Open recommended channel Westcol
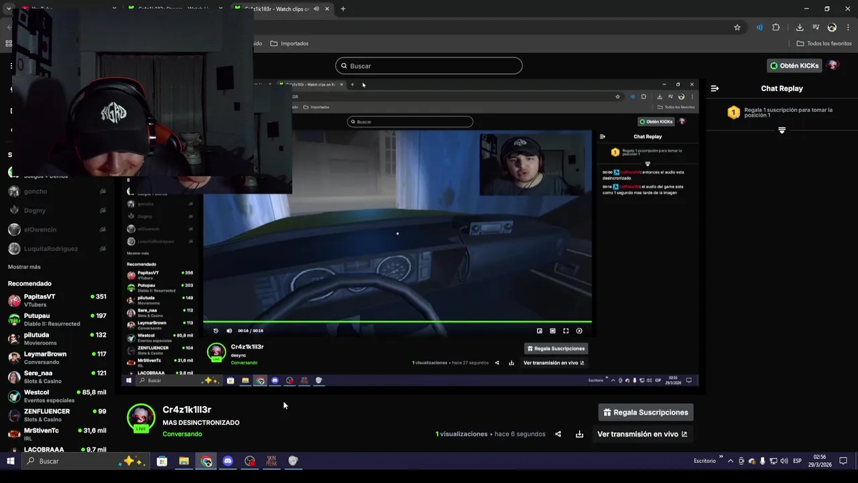Screen dimensions: 858x483 click(57, 396)
